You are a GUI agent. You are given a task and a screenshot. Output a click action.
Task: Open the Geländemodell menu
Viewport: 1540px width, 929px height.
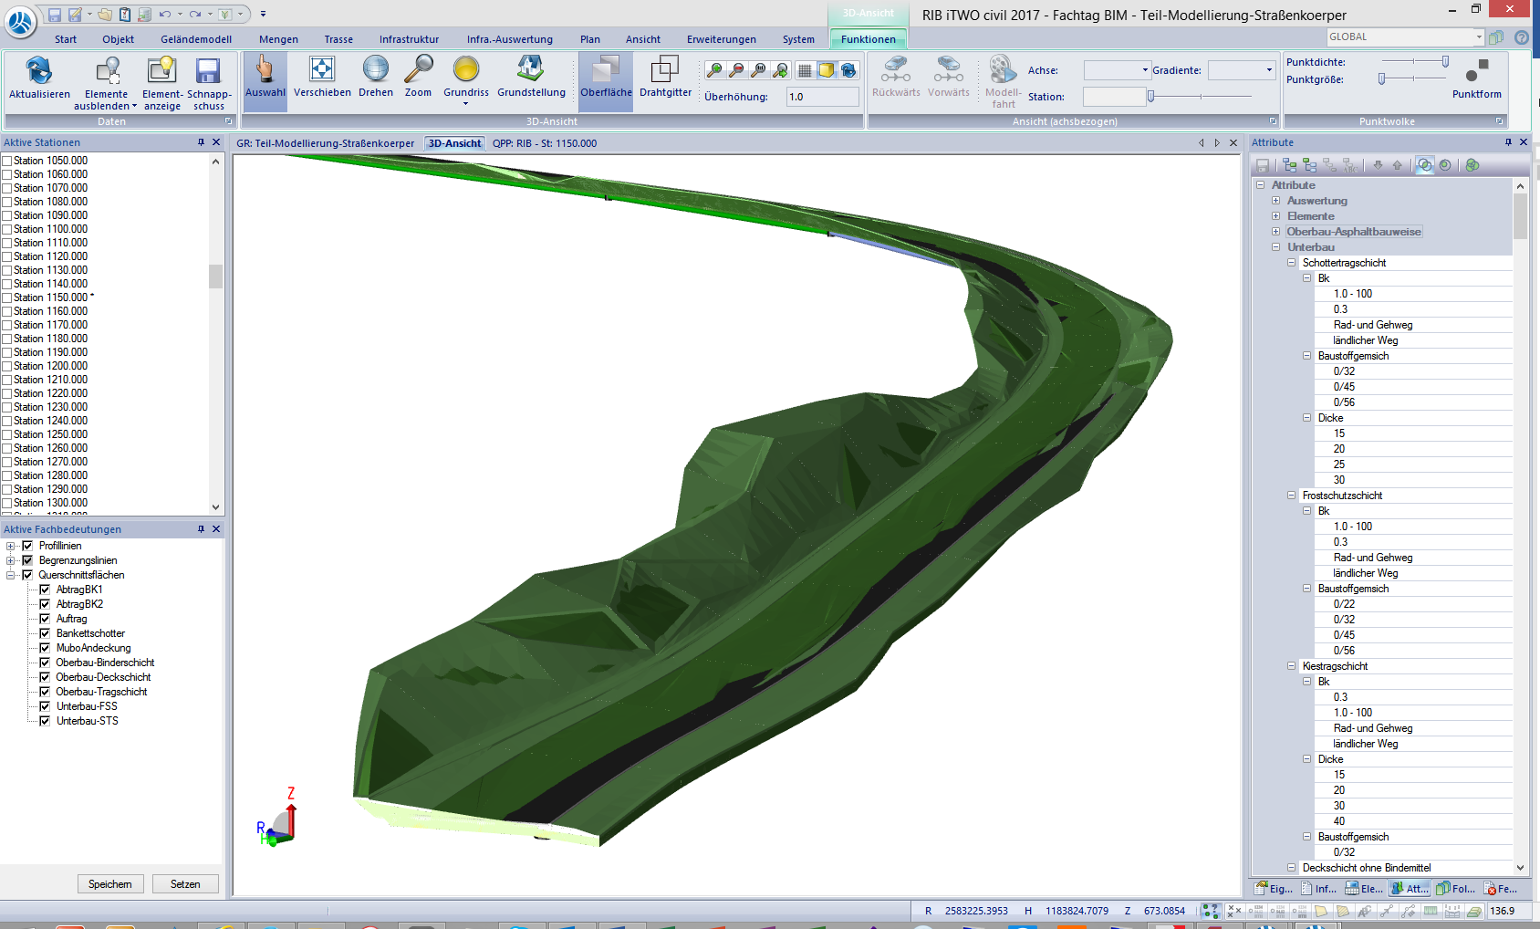(196, 39)
